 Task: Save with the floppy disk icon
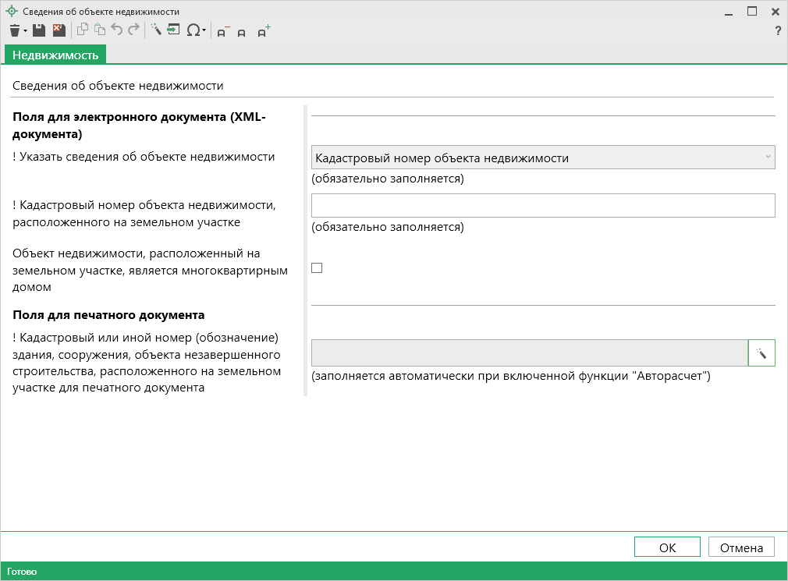point(39,30)
